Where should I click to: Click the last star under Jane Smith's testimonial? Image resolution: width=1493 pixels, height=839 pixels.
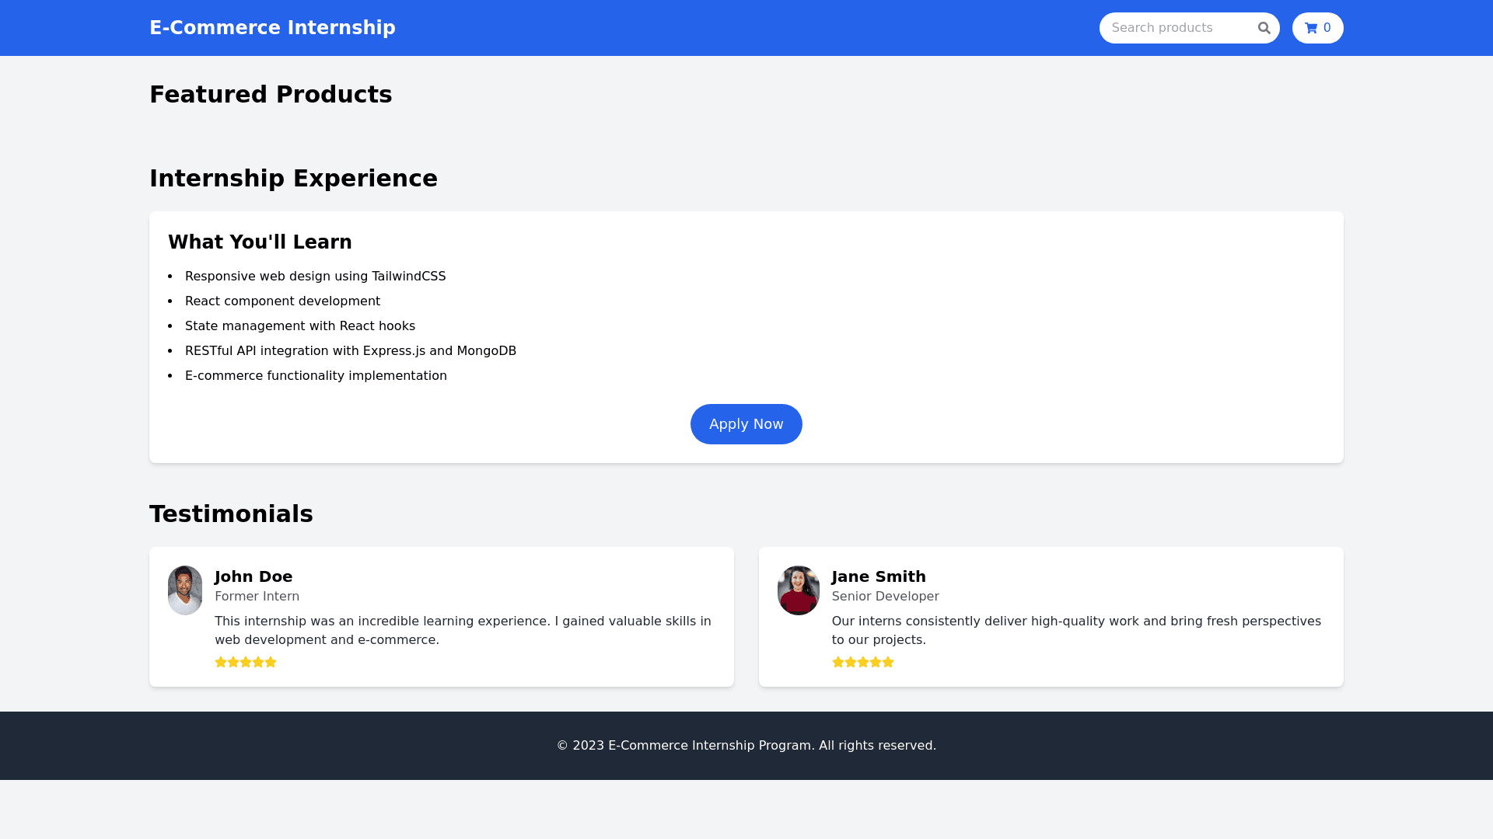[x=888, y=662]
